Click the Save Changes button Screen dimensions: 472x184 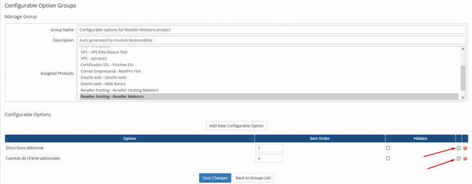214,178
